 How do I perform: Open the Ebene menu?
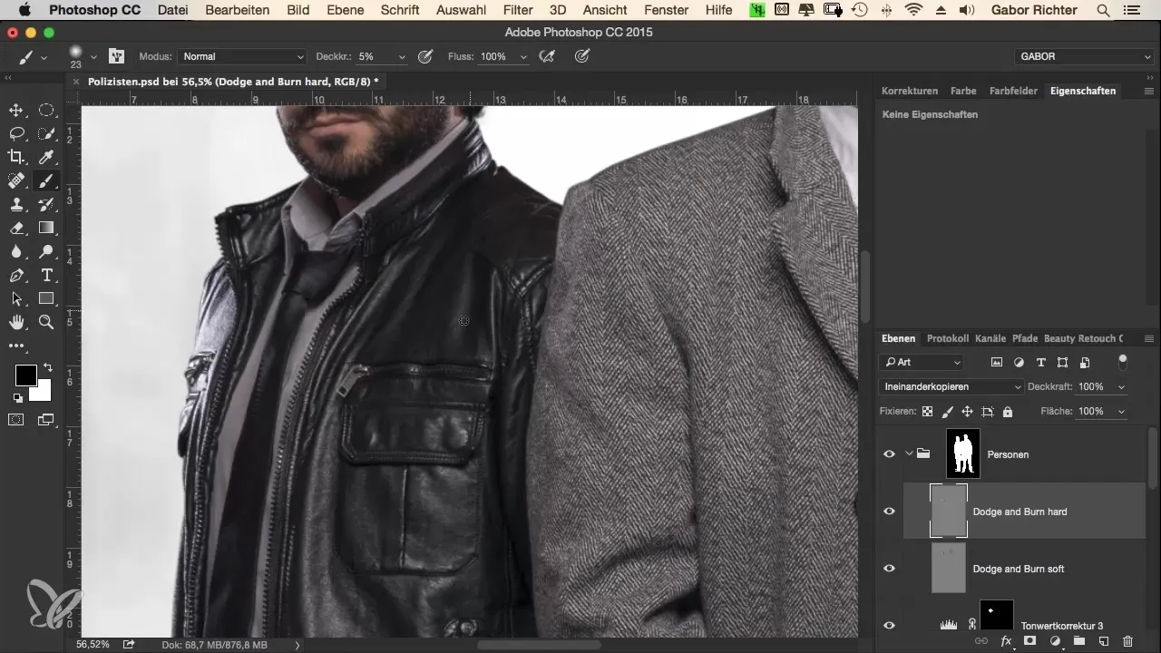346,10
